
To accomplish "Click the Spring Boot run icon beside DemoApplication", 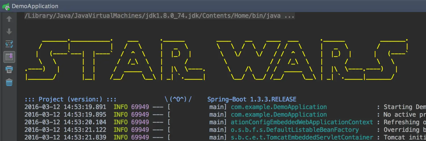I will click(x=6, y=6).
